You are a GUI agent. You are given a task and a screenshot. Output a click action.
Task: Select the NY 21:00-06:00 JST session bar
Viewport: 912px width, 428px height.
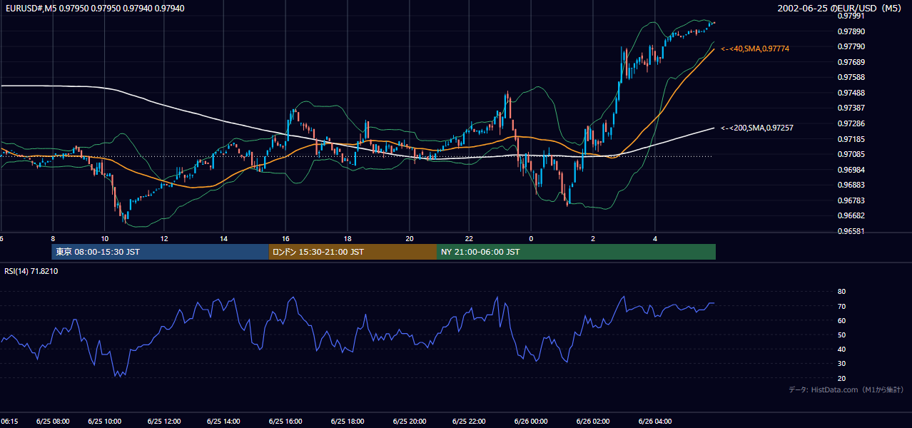[576, 252]
